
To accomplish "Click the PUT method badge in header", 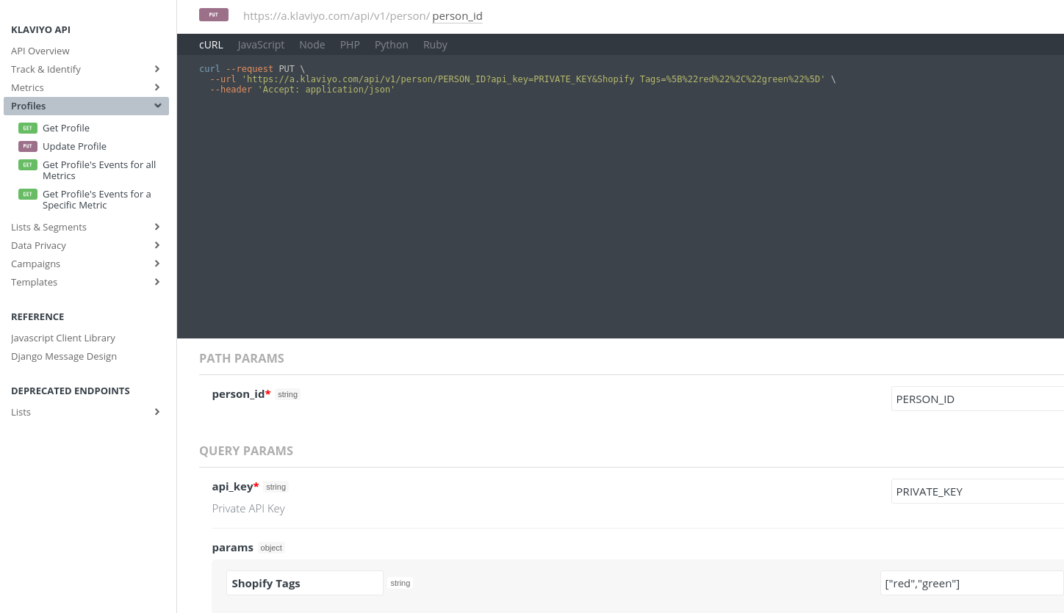I will [214, 15].
